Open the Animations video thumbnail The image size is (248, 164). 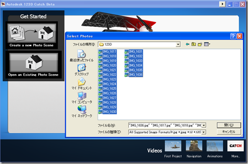pos(215,146)
